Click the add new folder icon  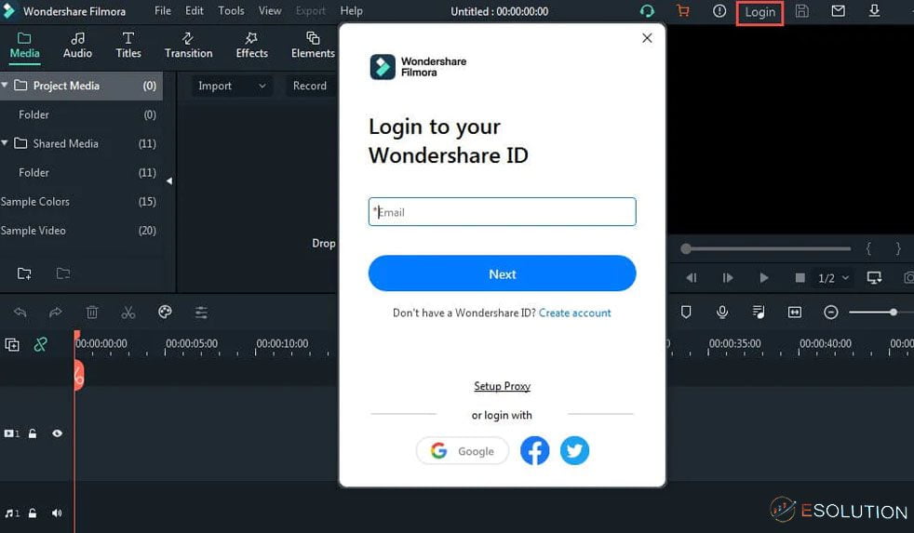[24, 273]
